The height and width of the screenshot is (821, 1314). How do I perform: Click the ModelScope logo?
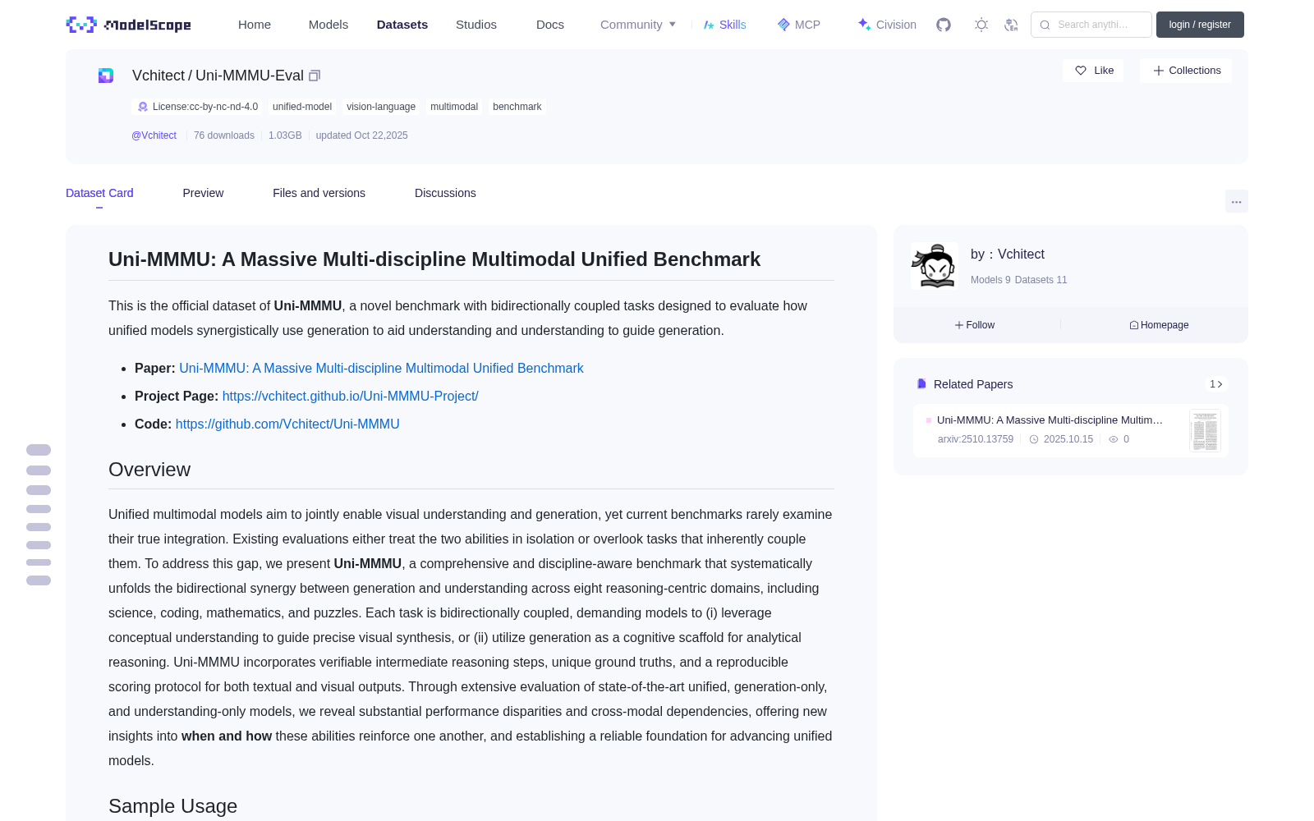pos(129,25)
